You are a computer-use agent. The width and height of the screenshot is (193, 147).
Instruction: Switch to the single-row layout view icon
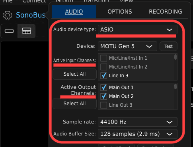pos(9,31)
